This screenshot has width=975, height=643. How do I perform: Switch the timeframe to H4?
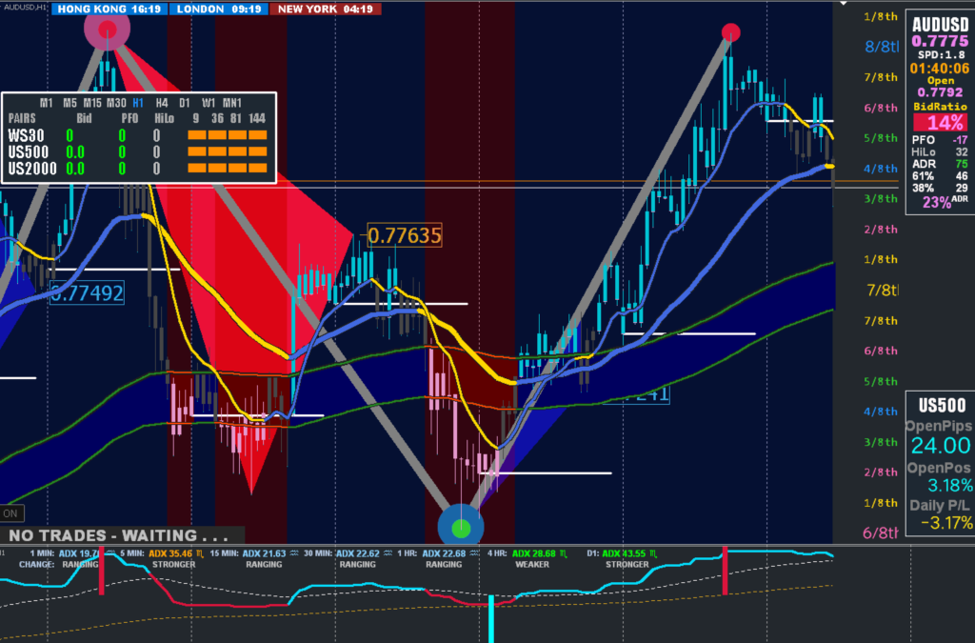161,103
